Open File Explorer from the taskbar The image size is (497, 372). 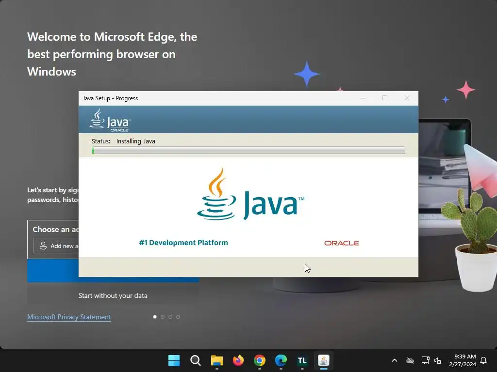(217, 360)
